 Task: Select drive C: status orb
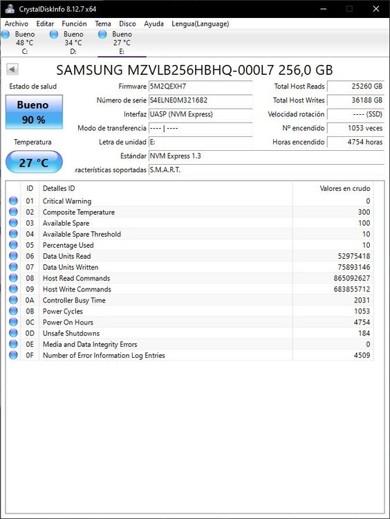click(x=5, y=34)
